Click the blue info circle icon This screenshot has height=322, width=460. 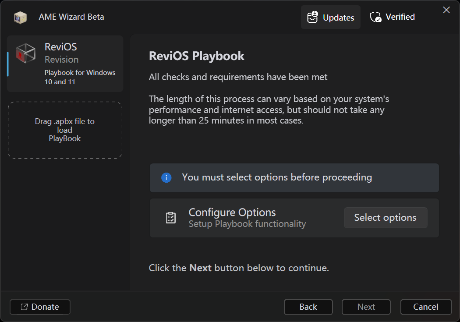click(x=166, y=177)
